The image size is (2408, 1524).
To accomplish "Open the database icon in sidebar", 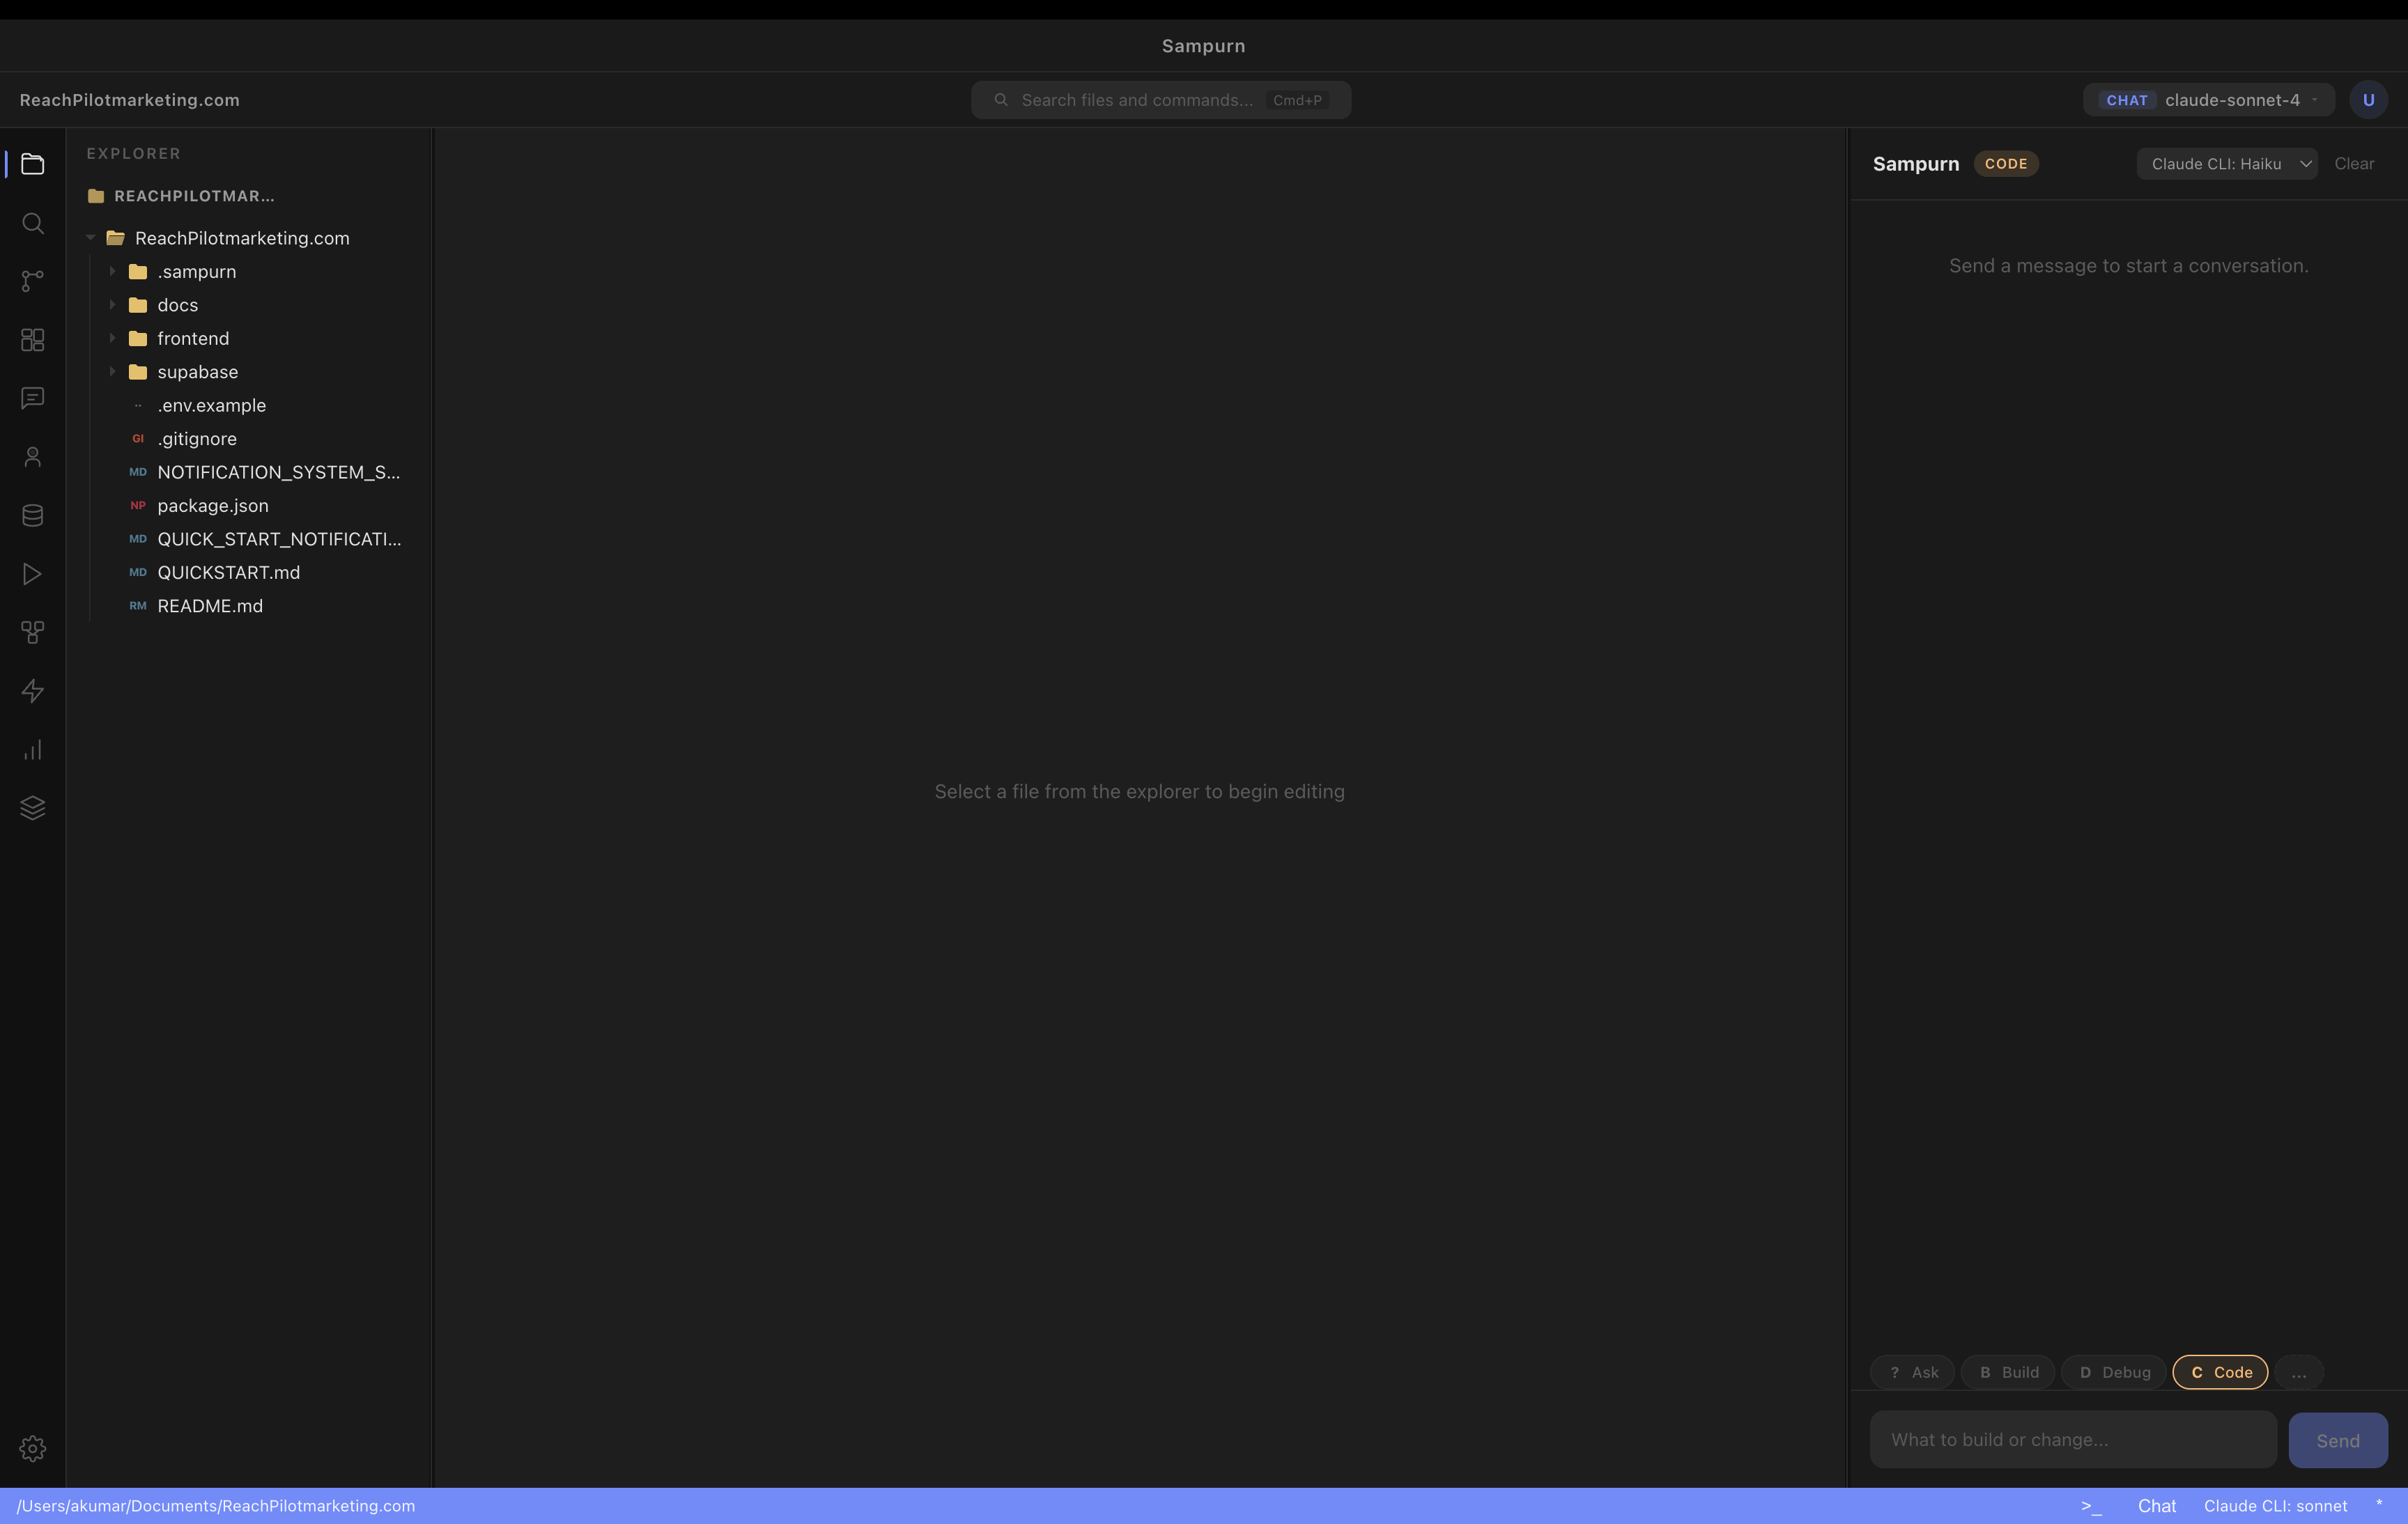I will coord(33,515).
